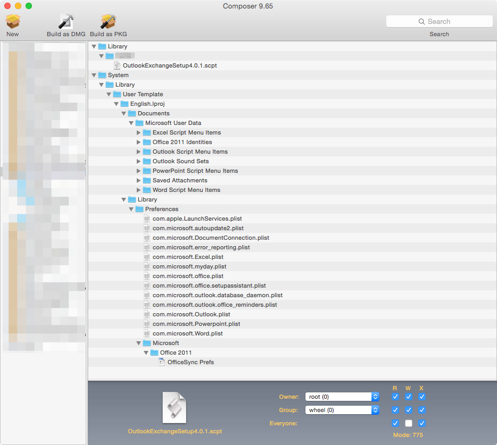Screen dimensions: 497x445
Task: Click the Mode: 775 label
Action: click(x=408, y=435)
